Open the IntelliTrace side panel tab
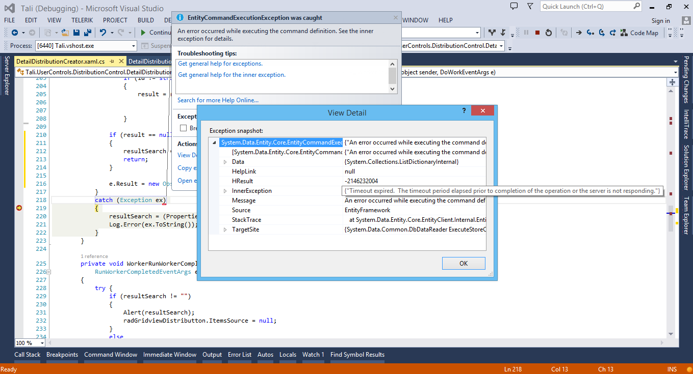Image resolution: width=693 pixels, height=374 pixels. pyautogui.click(x=686, y=124)
